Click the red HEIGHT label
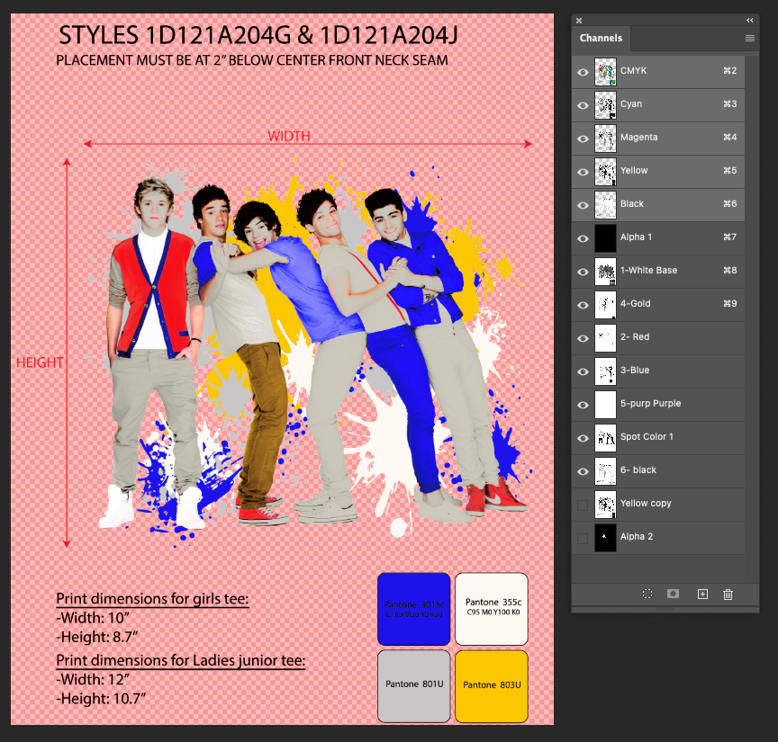The width and height of the screenshot is (778, 742). click(x=40, y=362)
